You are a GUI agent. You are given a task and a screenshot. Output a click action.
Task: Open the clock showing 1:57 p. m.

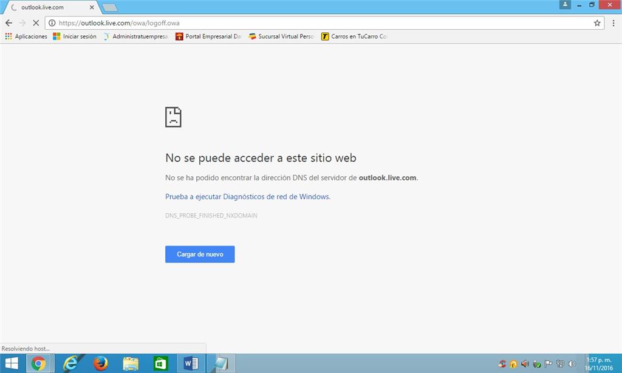pos(599,363)
